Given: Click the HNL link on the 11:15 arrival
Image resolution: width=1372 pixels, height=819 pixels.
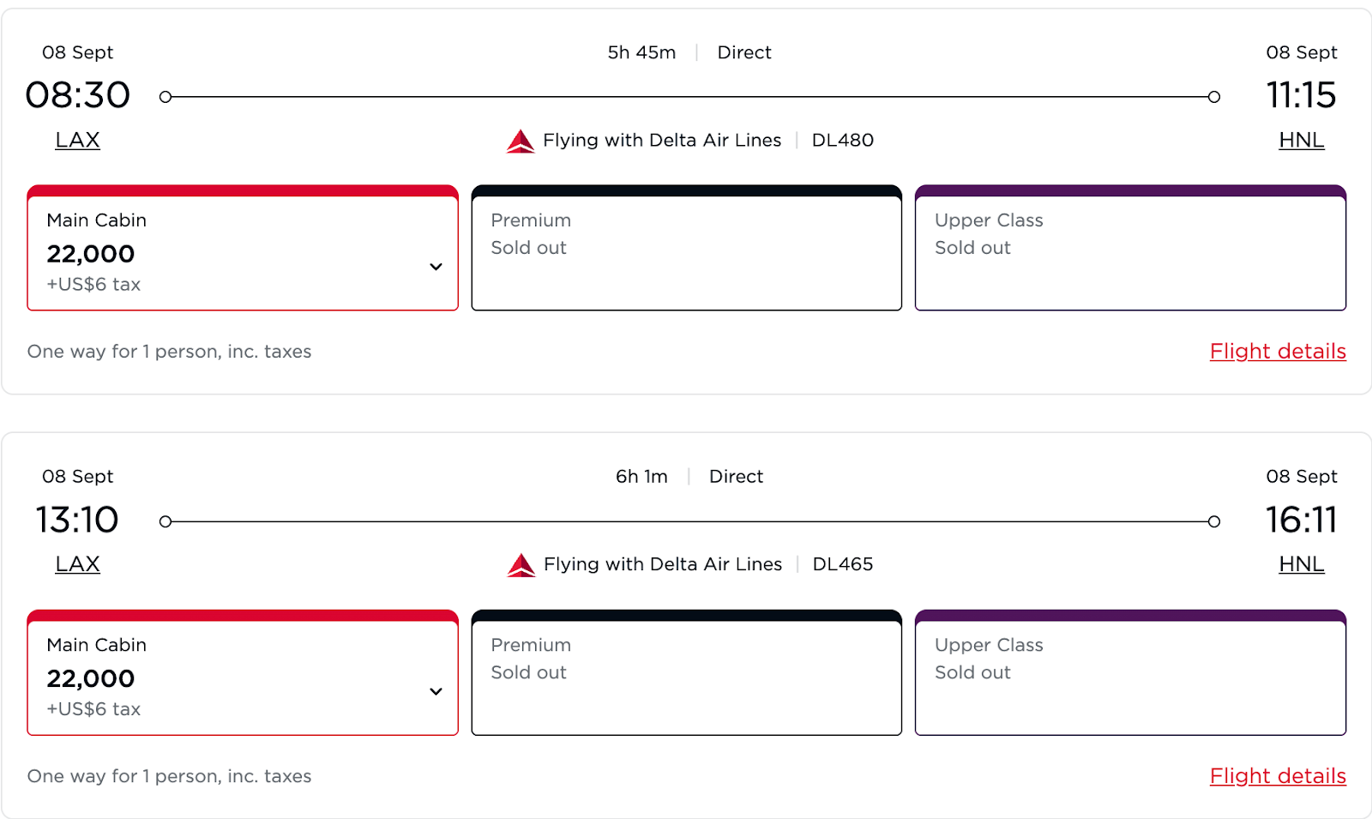Looking at the screenshot, I should (1302, 140).
